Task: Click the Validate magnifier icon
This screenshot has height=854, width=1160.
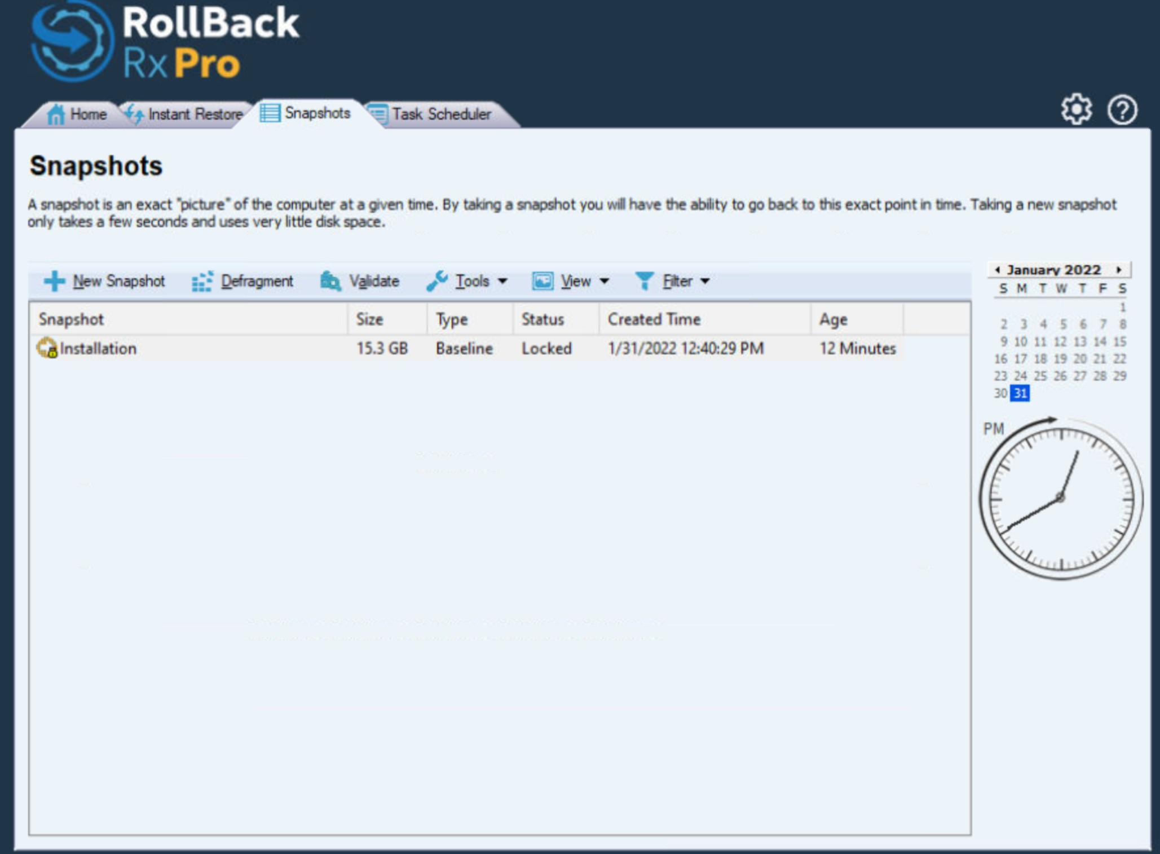Action: tap(330, 281)
